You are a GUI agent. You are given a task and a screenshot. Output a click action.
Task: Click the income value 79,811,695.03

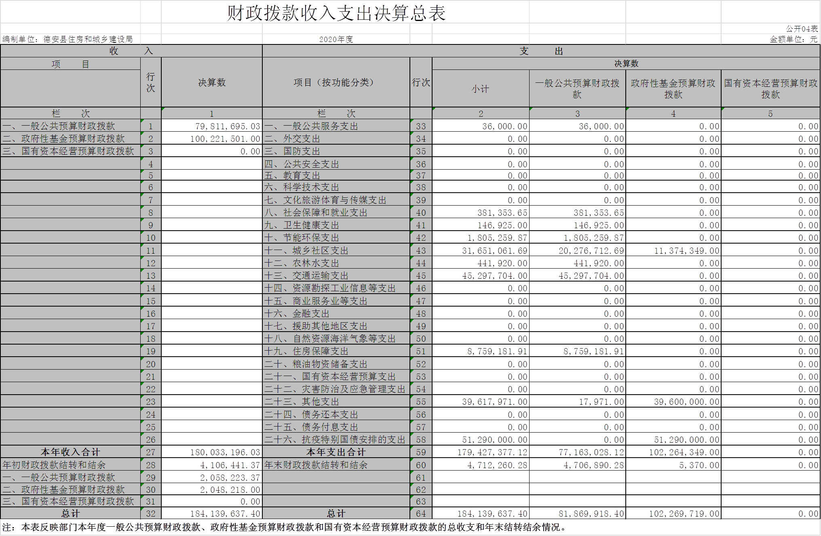(227, 126)
